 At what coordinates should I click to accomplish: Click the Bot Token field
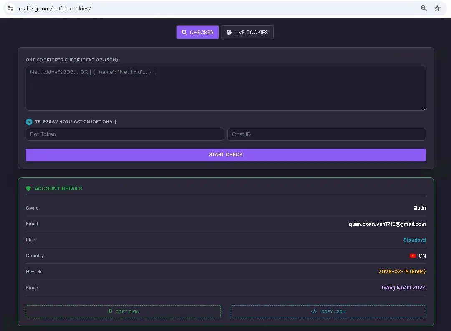(125, 134)
